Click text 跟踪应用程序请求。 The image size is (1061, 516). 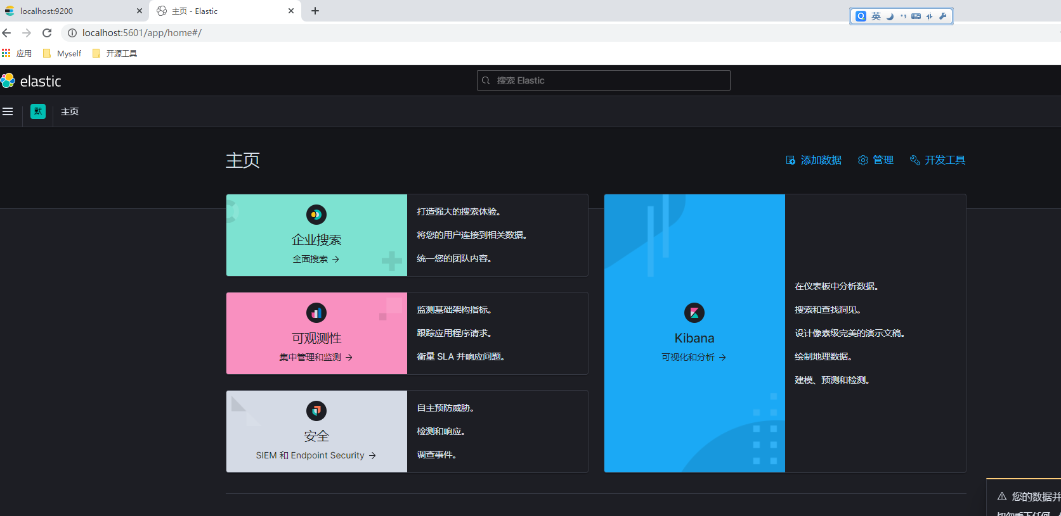[x=455, y=333]
